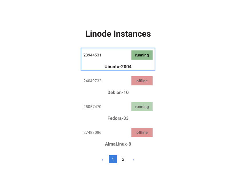The height and width of the screenshot is (192, 236).
Task: Click instance ID 23944531
Action: click(x=92, y=55)
